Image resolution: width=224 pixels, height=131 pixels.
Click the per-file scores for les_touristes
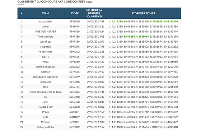[143, 22]
